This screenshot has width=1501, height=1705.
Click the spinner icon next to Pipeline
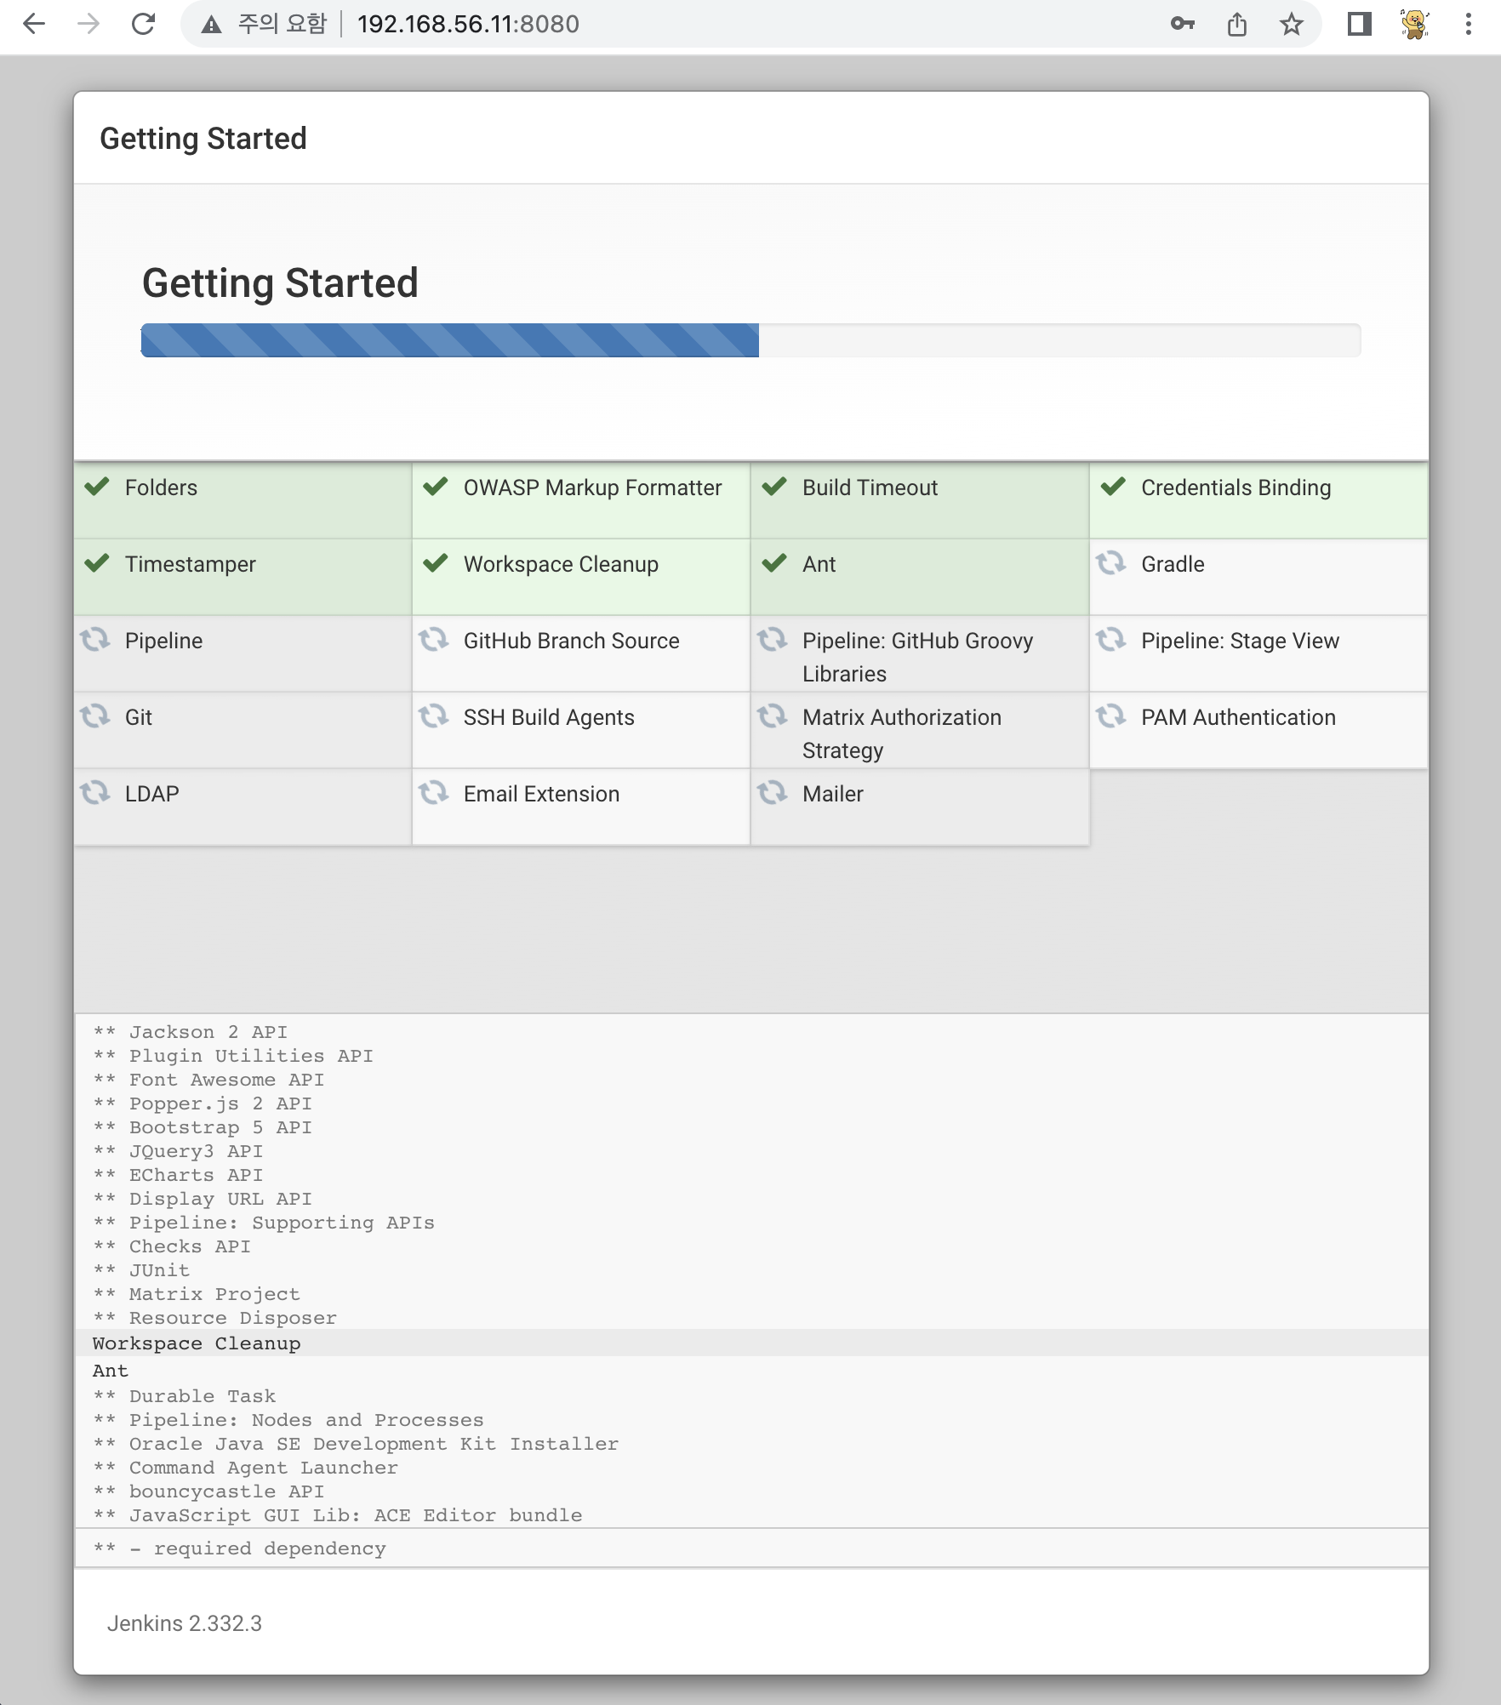click(x=95, y=639)
